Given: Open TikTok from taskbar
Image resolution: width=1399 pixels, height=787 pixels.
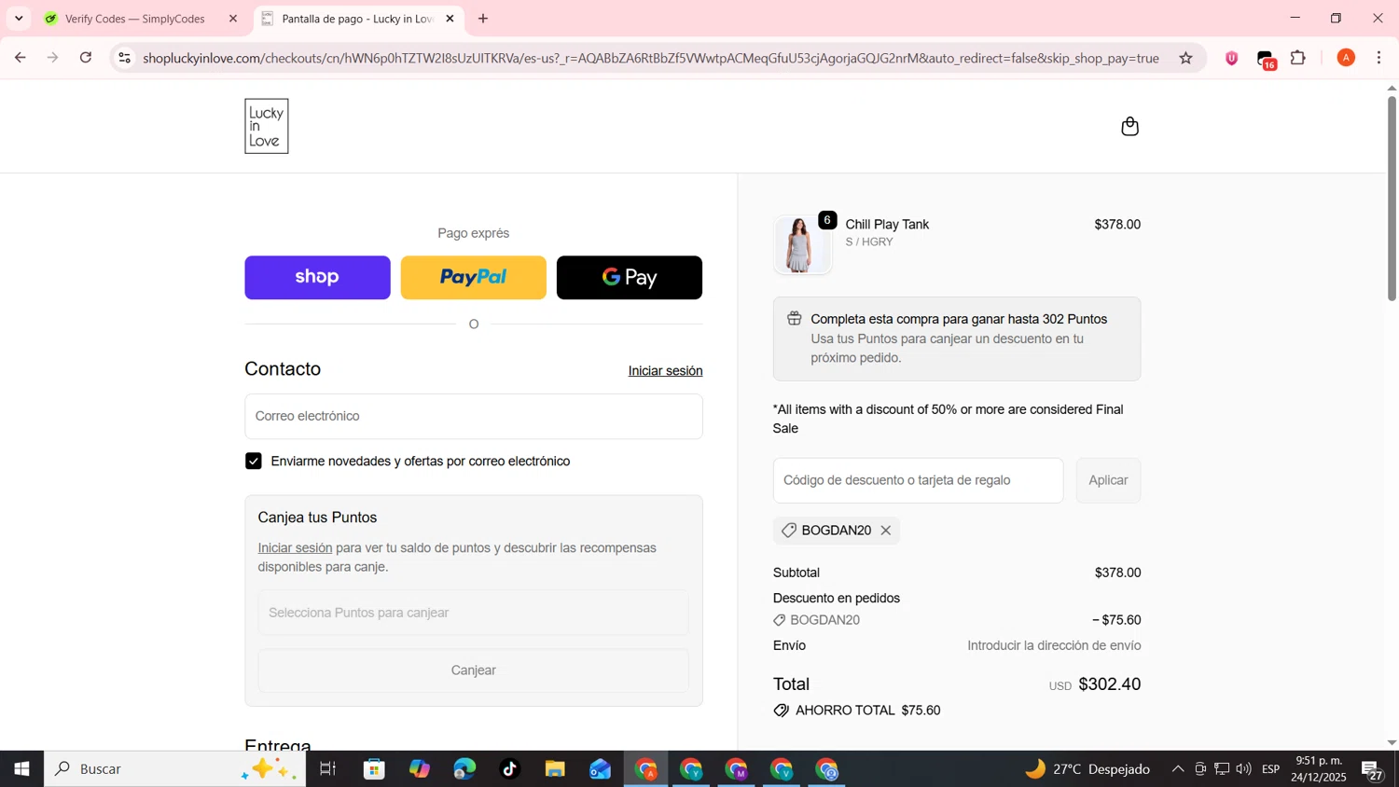Looking at the screenshot, I should click(x=509, y=769).
